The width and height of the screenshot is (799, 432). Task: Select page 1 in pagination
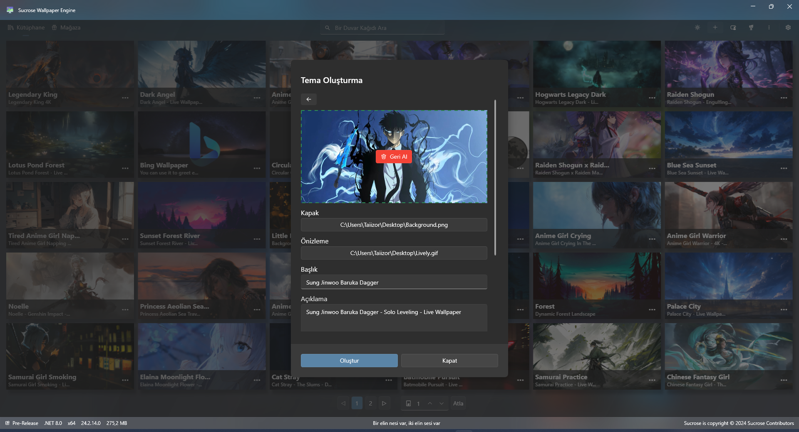point(357,403)
